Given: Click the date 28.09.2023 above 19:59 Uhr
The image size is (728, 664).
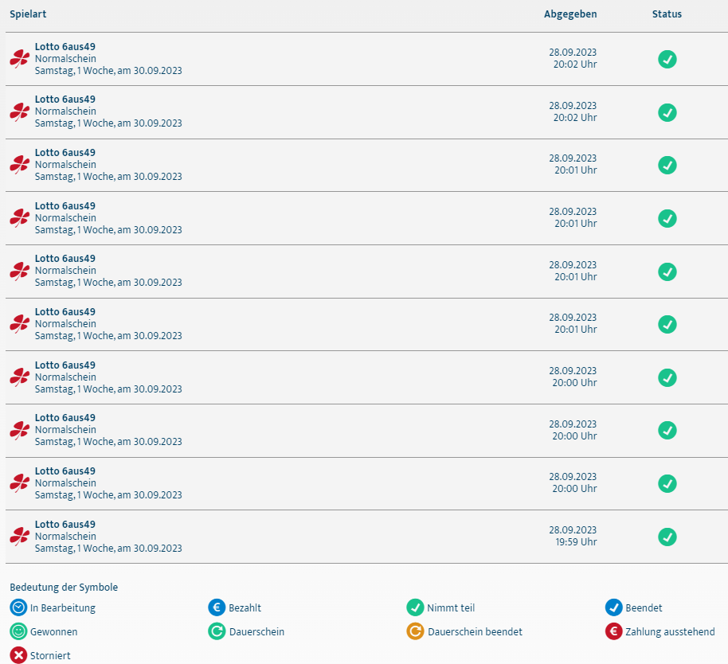Looking at the screenshot, I should click(x=573, y=530).
